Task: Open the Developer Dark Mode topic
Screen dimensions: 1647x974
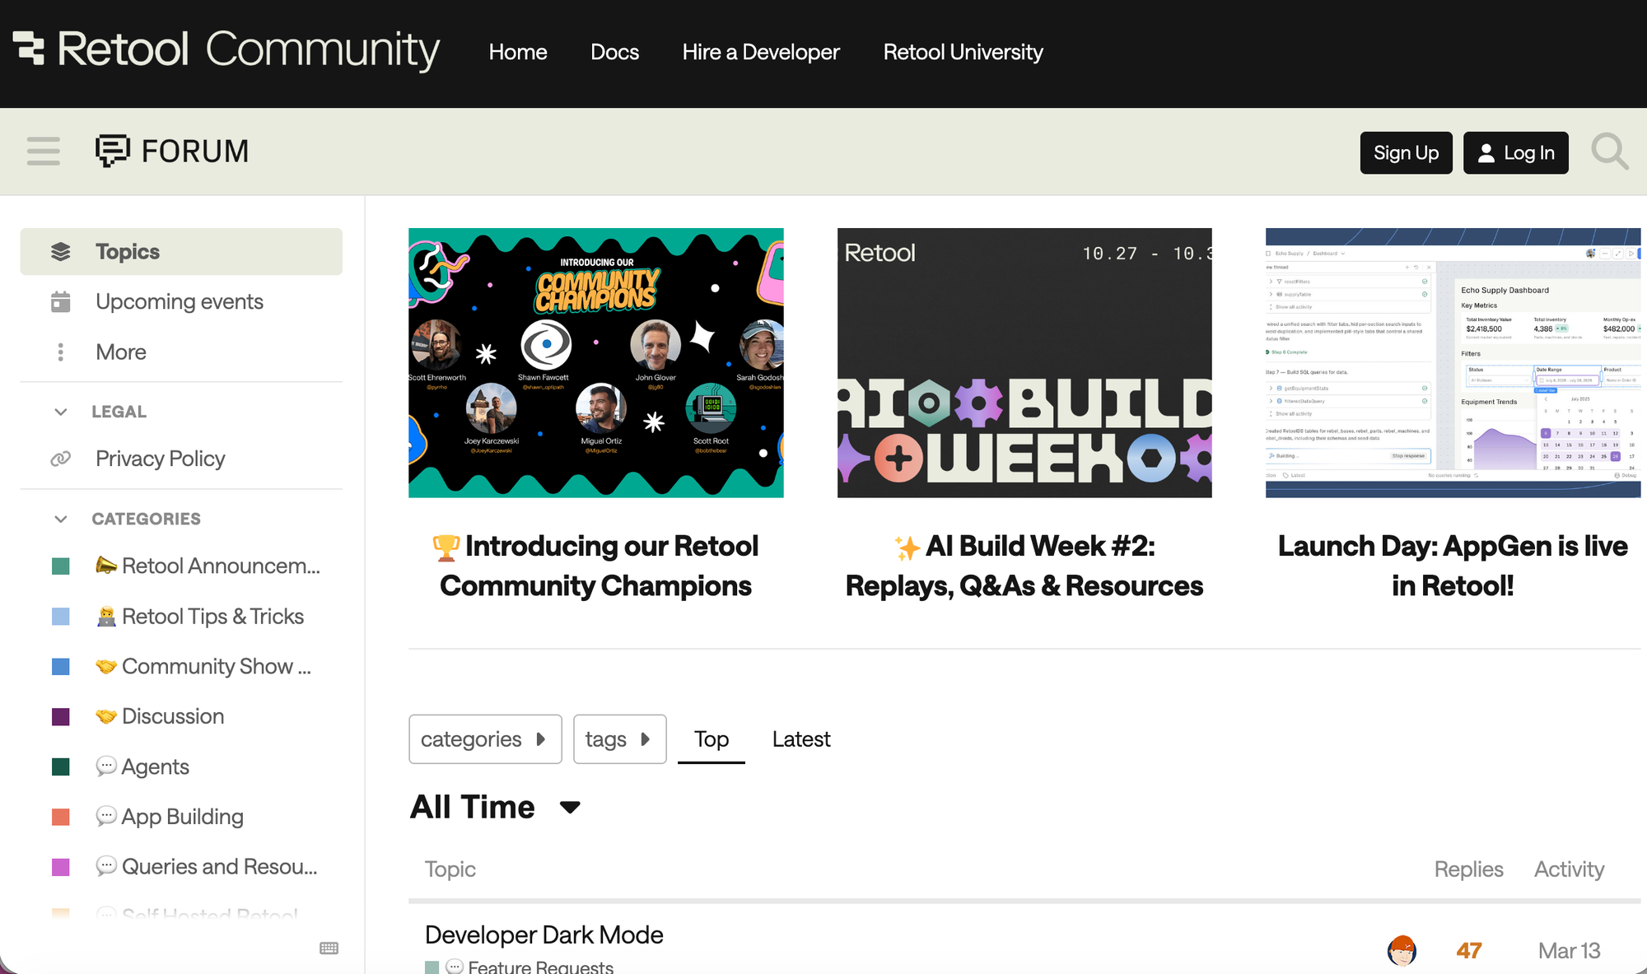Action: [544, 934]
